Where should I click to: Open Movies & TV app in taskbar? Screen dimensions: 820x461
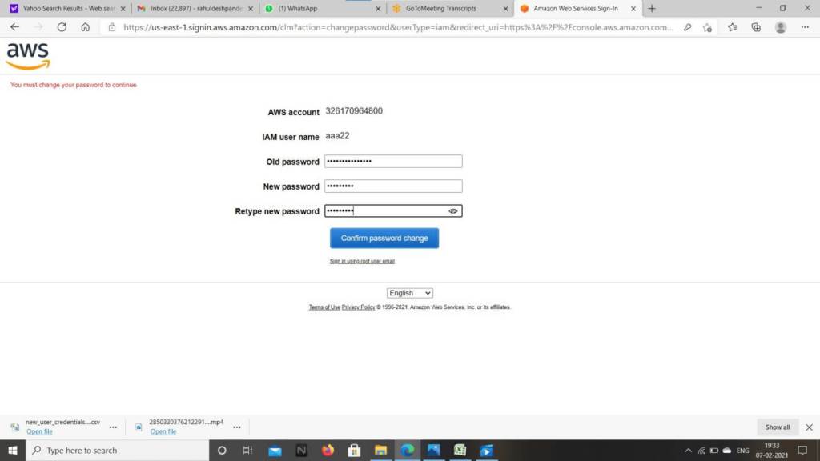[487, 450]
